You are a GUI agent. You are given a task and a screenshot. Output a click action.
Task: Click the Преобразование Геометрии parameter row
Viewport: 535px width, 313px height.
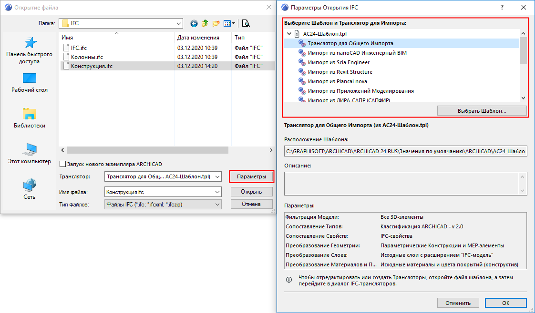[405, 245]
